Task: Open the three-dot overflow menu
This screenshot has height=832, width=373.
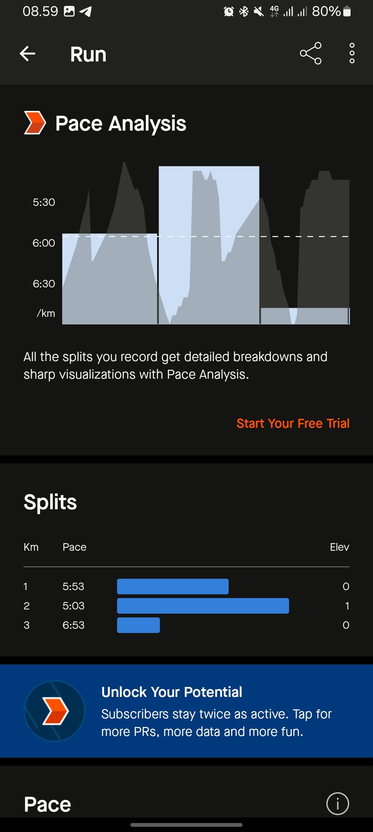Action: [x=352, y=54]
